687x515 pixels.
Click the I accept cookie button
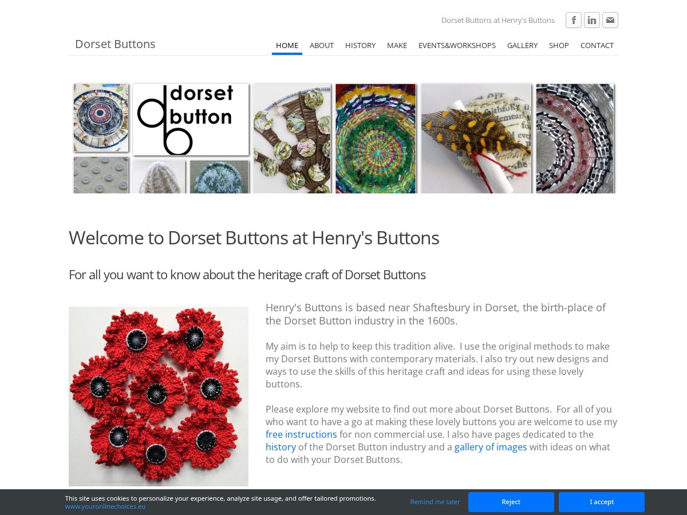[602, 502]
